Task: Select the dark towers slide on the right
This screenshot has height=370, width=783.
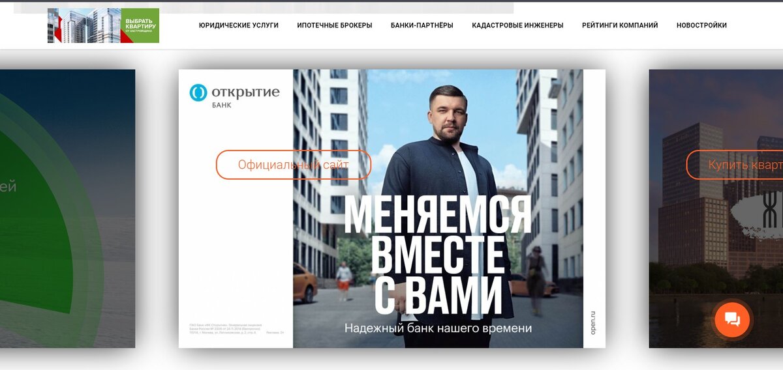Action: point(716,208)
